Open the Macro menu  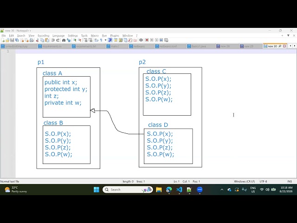coord(95,35)
